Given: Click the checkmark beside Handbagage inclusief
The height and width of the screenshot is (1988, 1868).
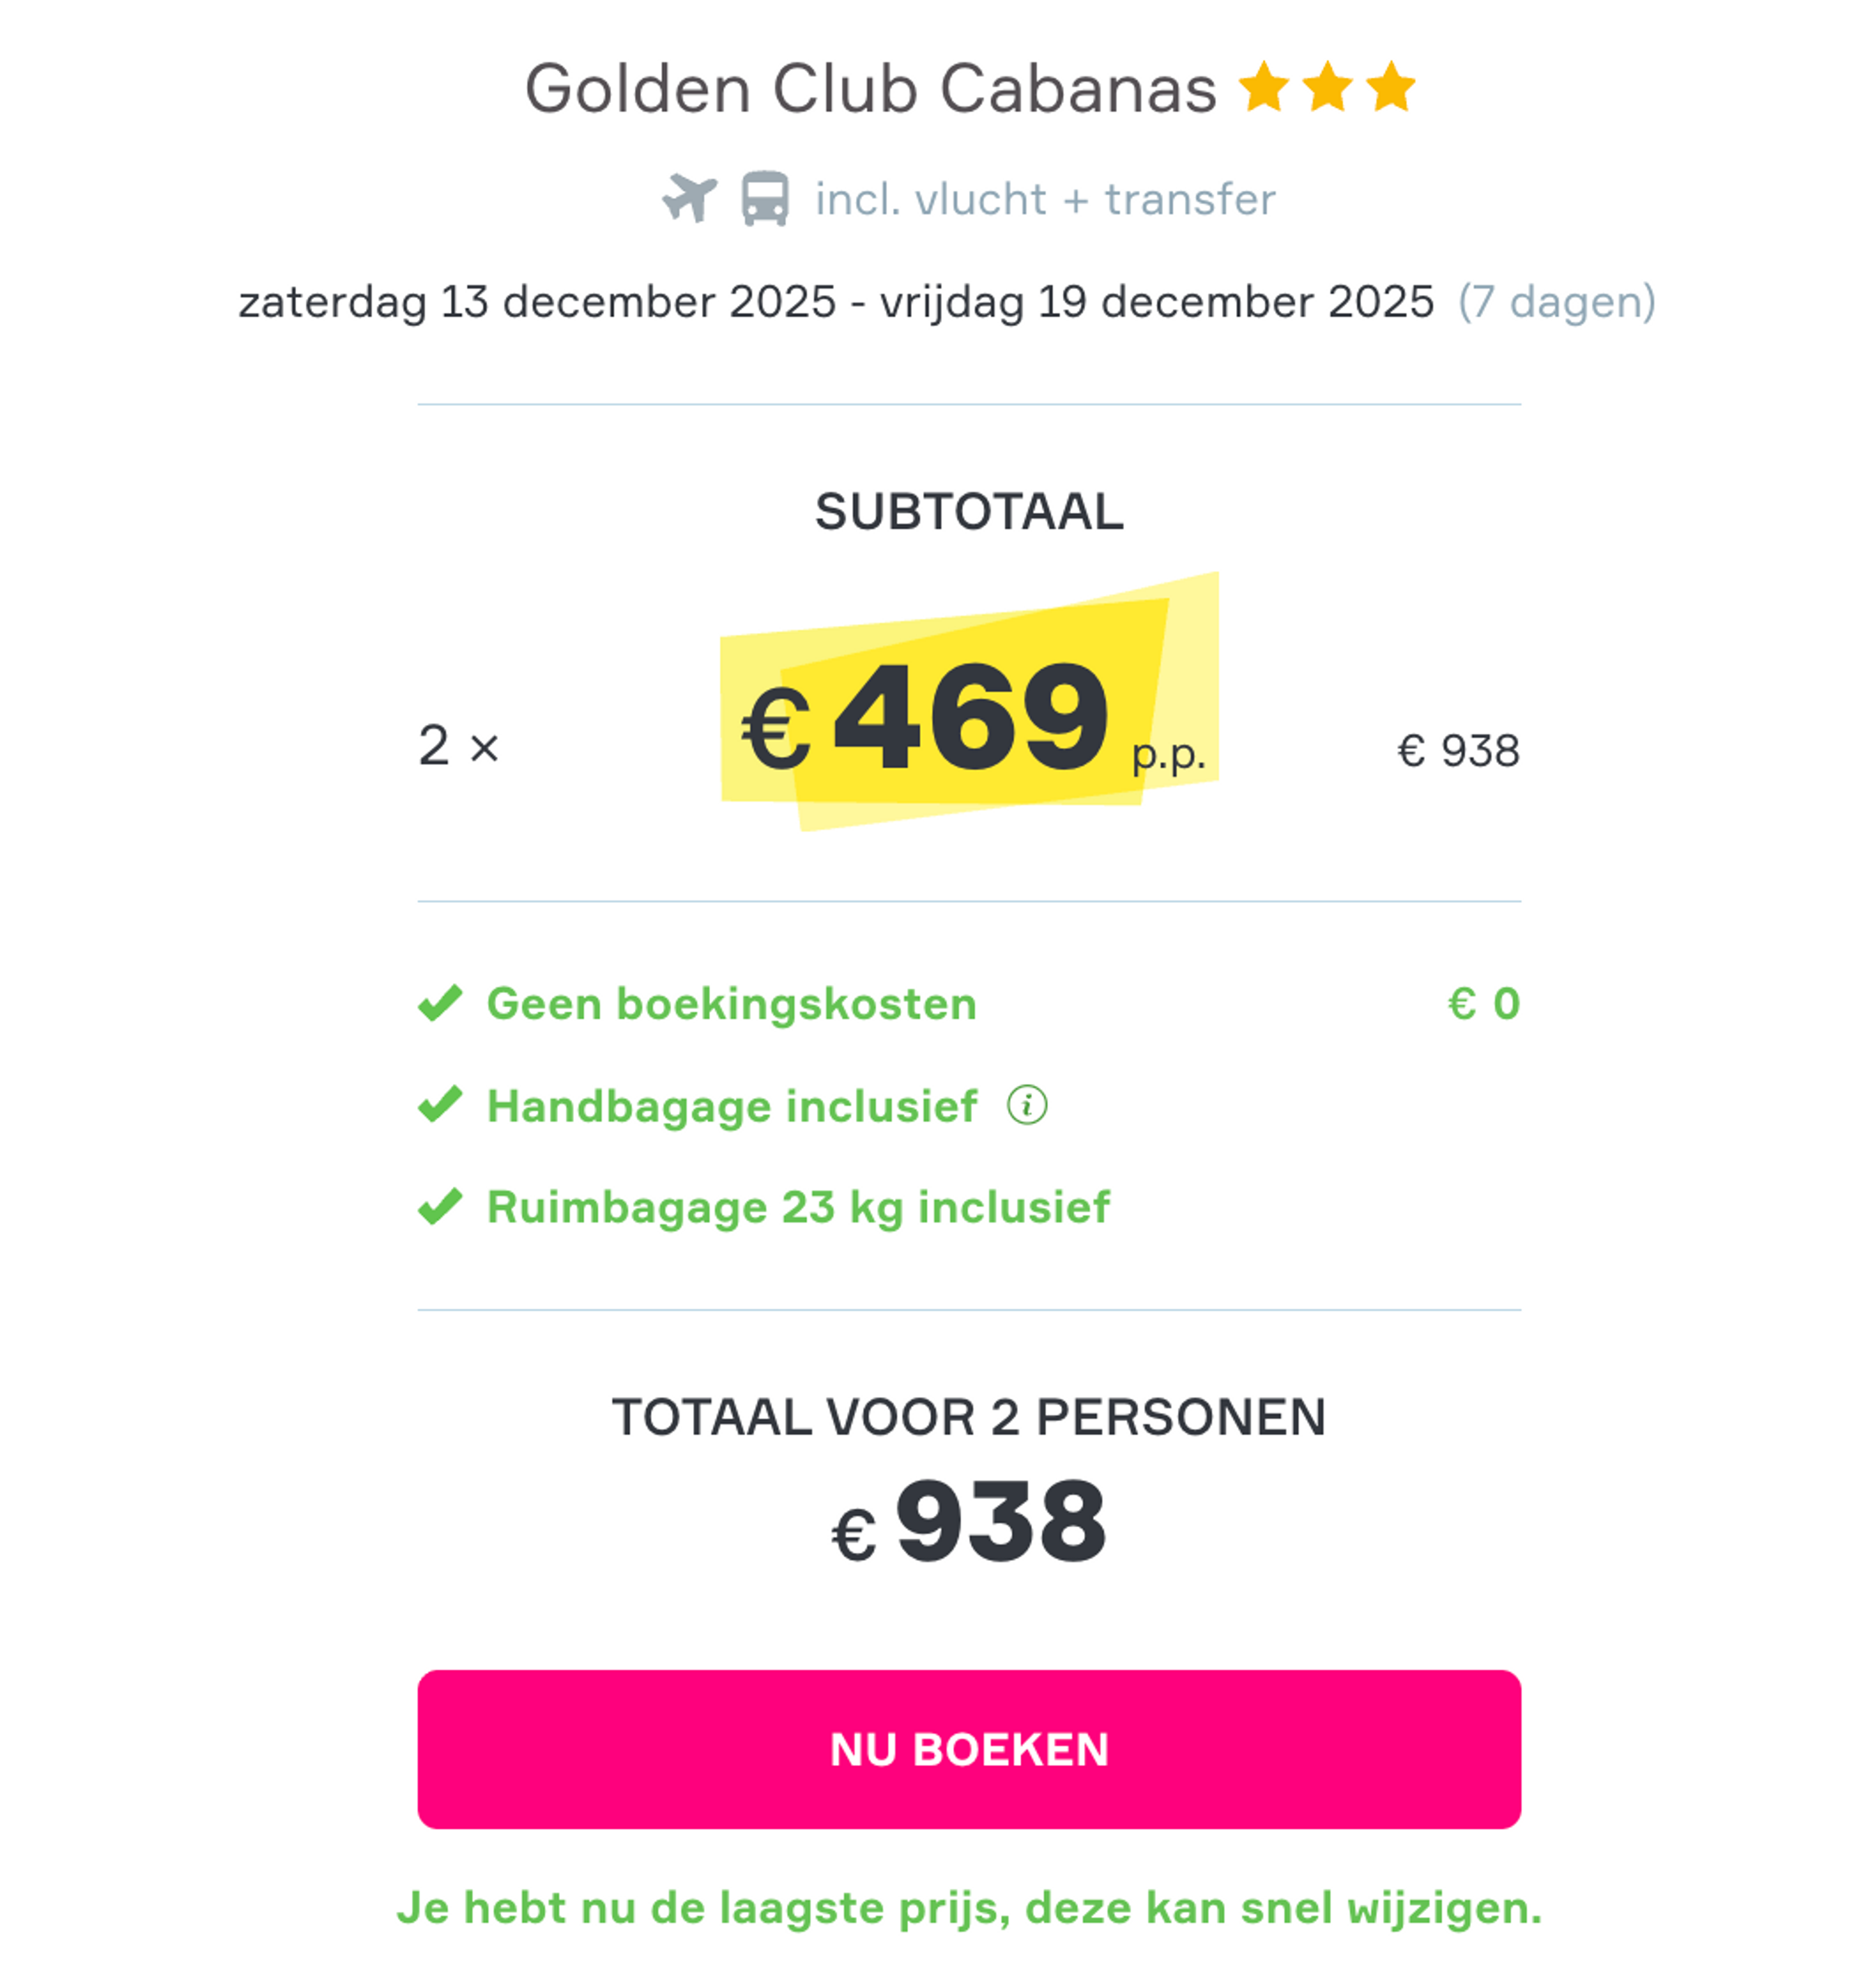Looking at the screenshot, I should click(x=440, y=1105).
